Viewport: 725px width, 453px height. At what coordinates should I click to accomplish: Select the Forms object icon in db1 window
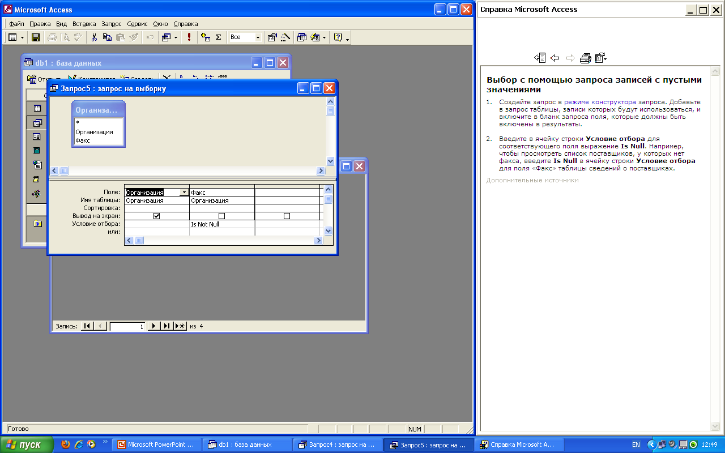click(37, 136)
